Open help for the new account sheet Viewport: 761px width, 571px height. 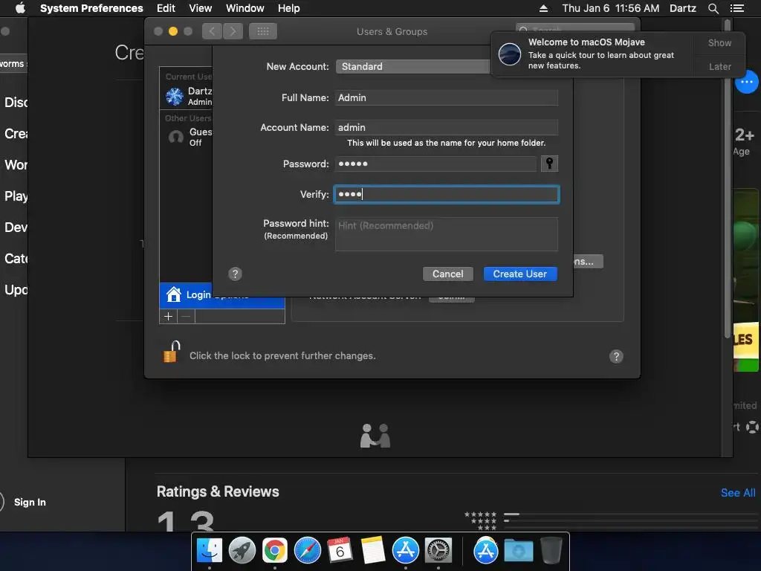tap(235, 274)
